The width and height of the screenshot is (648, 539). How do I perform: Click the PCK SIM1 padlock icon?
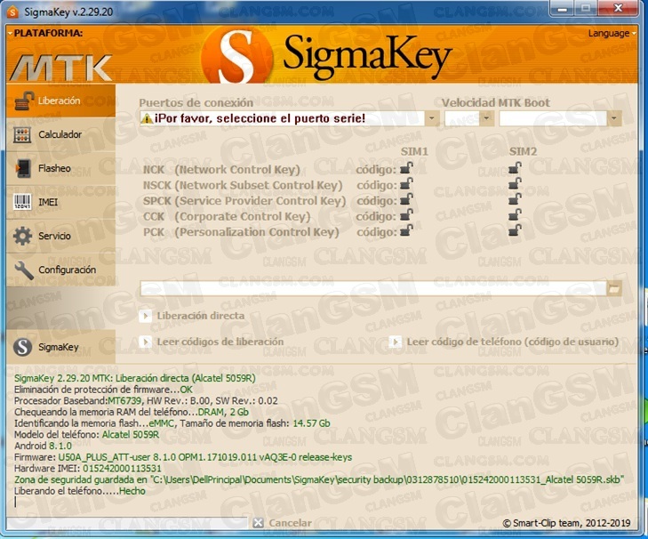tap(406, 230)
